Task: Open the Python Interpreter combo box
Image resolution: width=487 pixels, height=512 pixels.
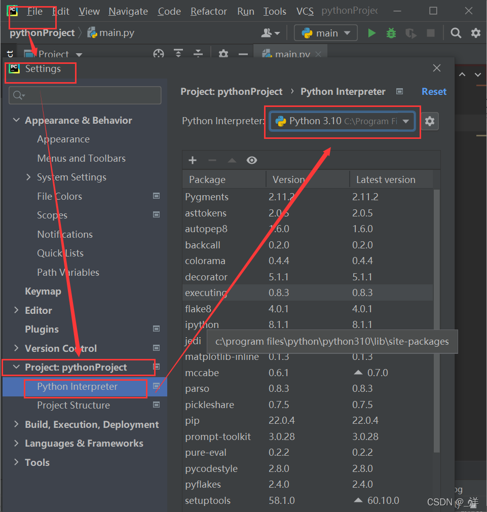Action: tap(342, 122)
